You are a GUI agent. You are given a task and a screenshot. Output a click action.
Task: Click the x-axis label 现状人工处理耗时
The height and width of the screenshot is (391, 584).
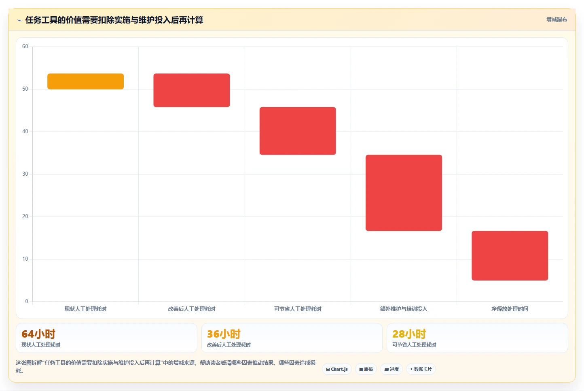click(85, 309)
